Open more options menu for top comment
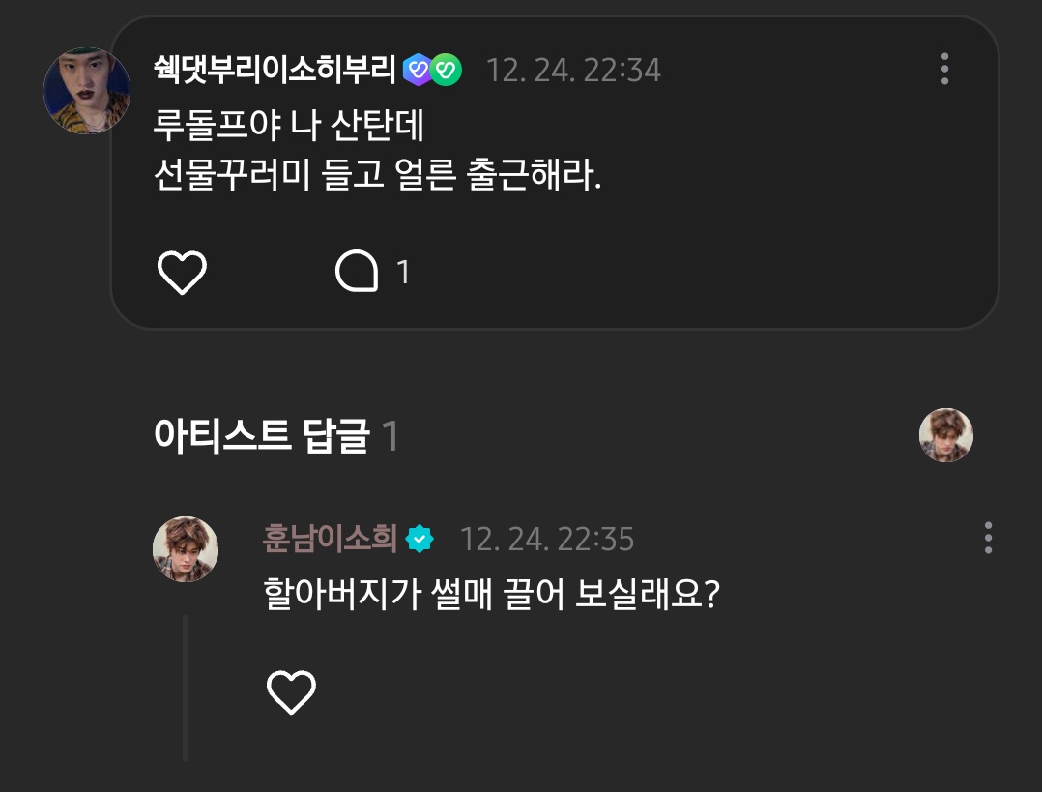The height and width of the screenshot is (792, 1042). [944, 70]
